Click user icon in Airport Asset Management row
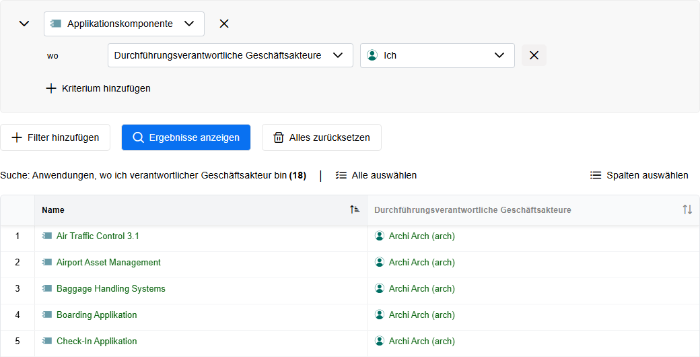The image size is (700, 357). coord(380,262)
